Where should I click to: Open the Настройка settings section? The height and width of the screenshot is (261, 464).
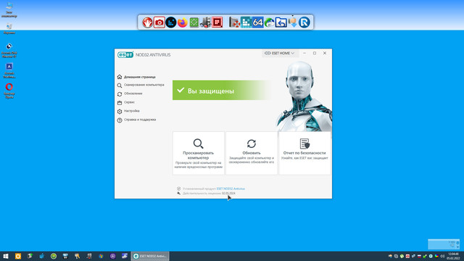128,111
